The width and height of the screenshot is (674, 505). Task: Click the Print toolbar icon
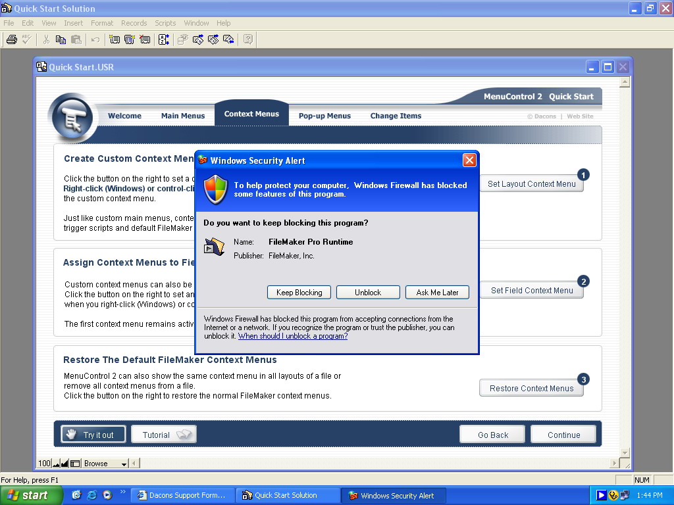click(x=12, y=39)
